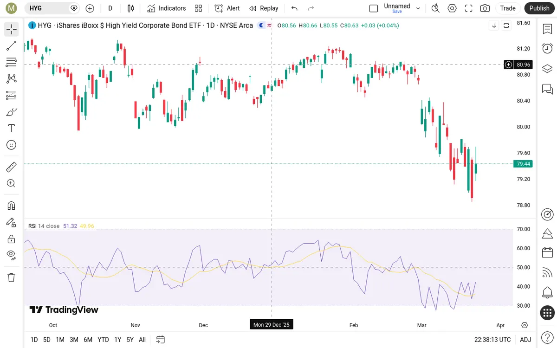557x348 pixels.
Task: Select the 1Y time range
Action: coord(117,340)
